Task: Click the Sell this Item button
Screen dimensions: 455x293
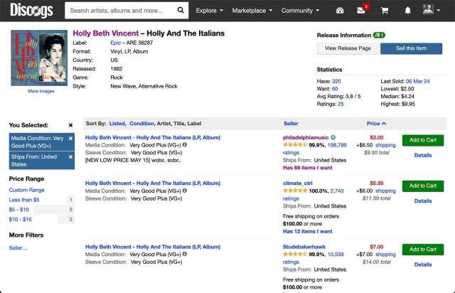Action: [416, 48]
